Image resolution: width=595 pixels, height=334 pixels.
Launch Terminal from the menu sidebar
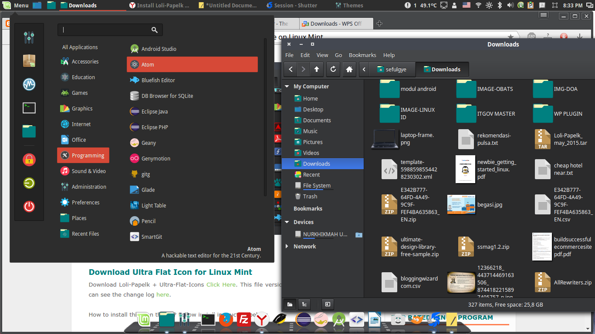pos(29,107)
